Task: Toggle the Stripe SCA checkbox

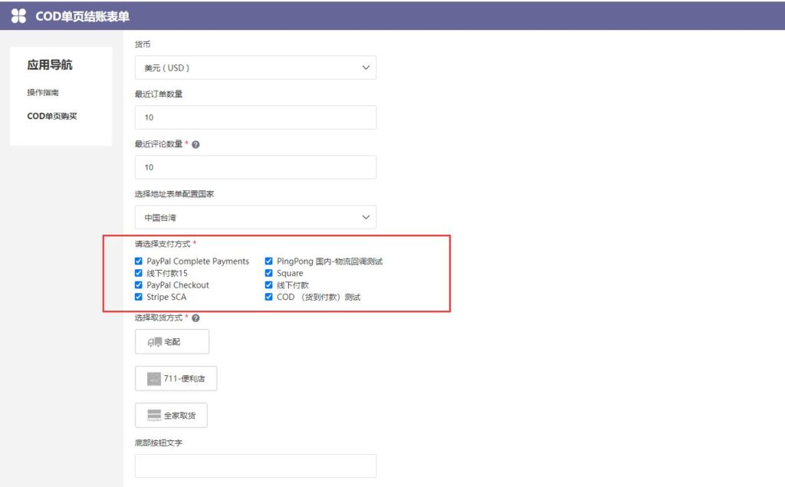Action: point(139,297)
